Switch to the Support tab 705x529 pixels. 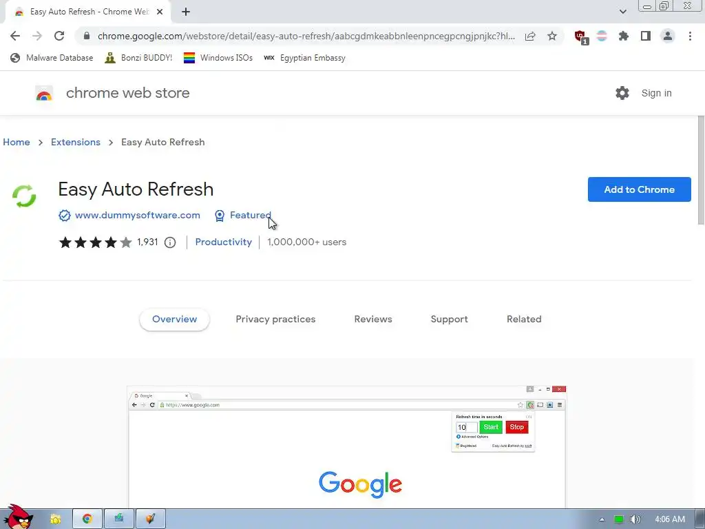pos(449,320)
